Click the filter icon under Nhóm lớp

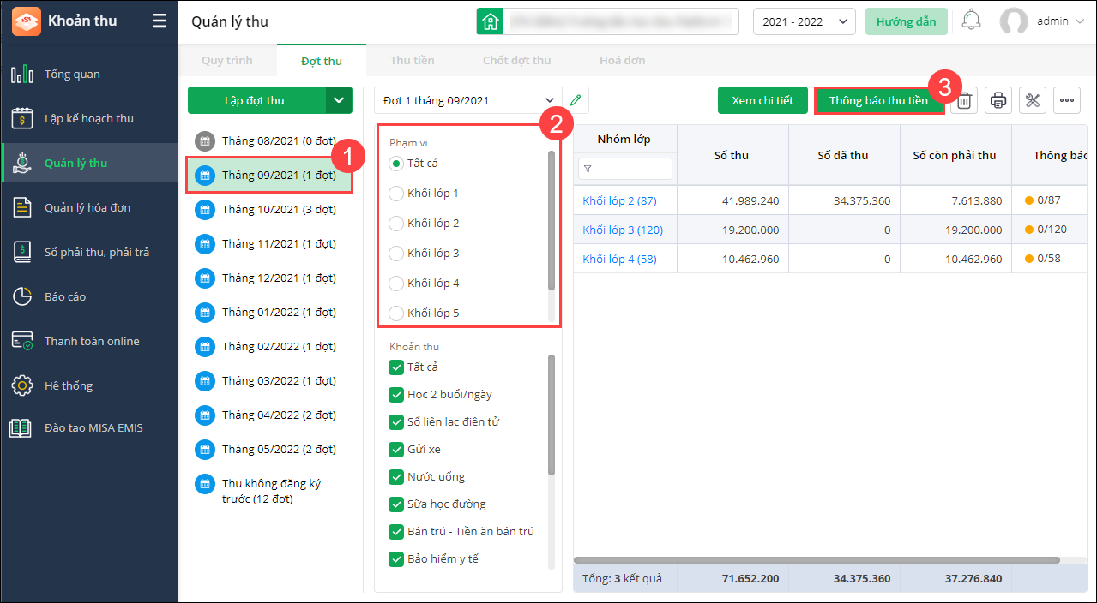click(588, 169)
